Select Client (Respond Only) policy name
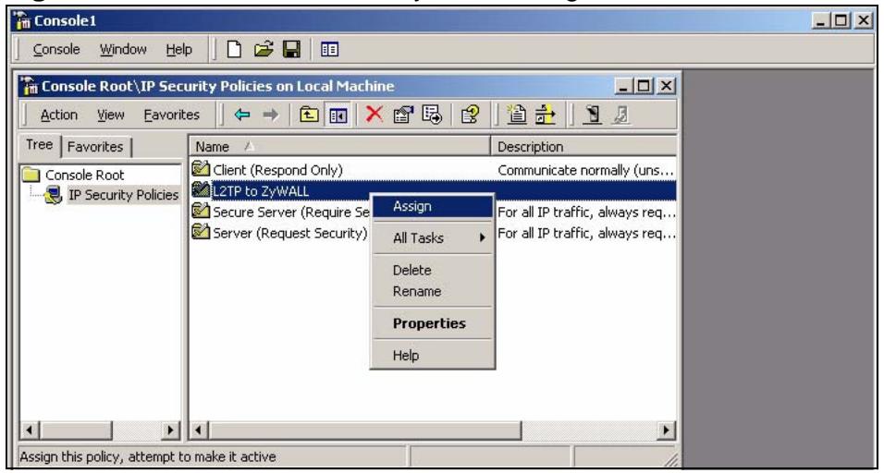884x473 pixels. click(277, 169)
